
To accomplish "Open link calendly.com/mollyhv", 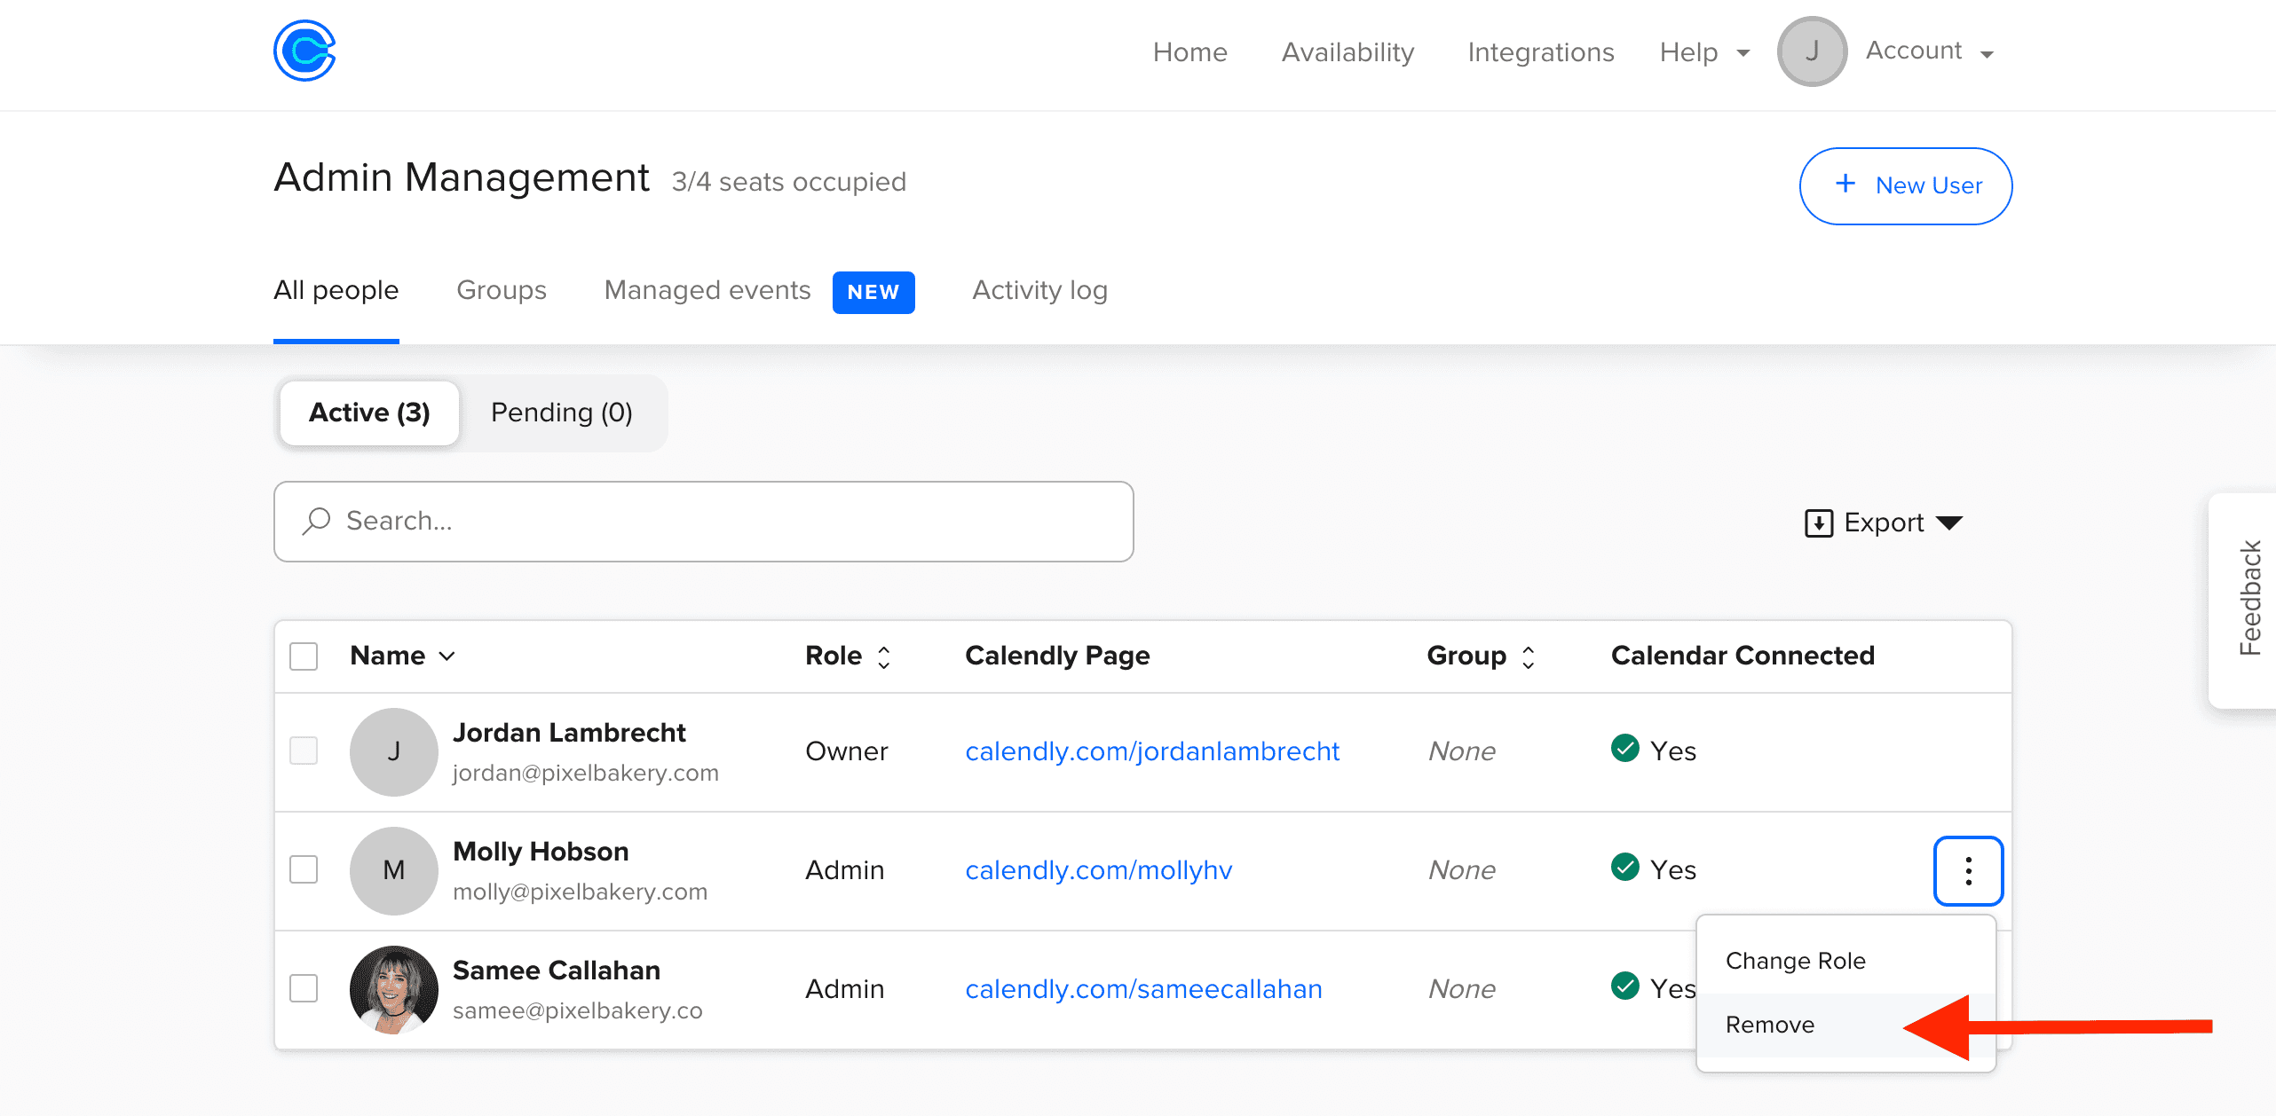I will pos(1098,870).
